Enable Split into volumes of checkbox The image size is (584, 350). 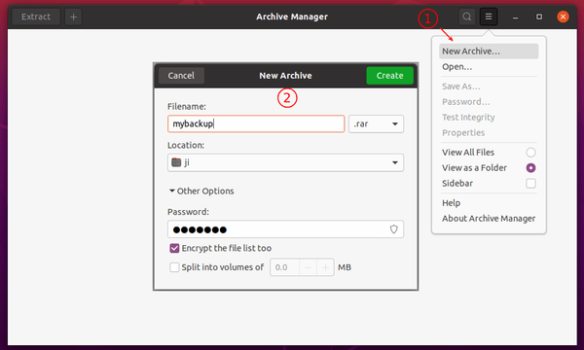pos(174,267)
